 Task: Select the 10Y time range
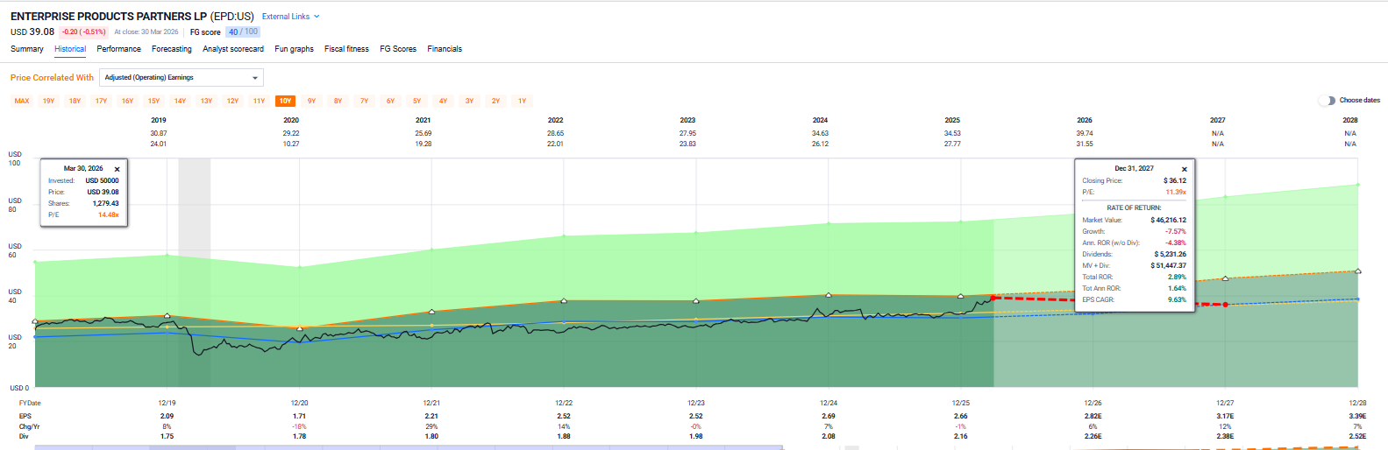pos(285,102)
